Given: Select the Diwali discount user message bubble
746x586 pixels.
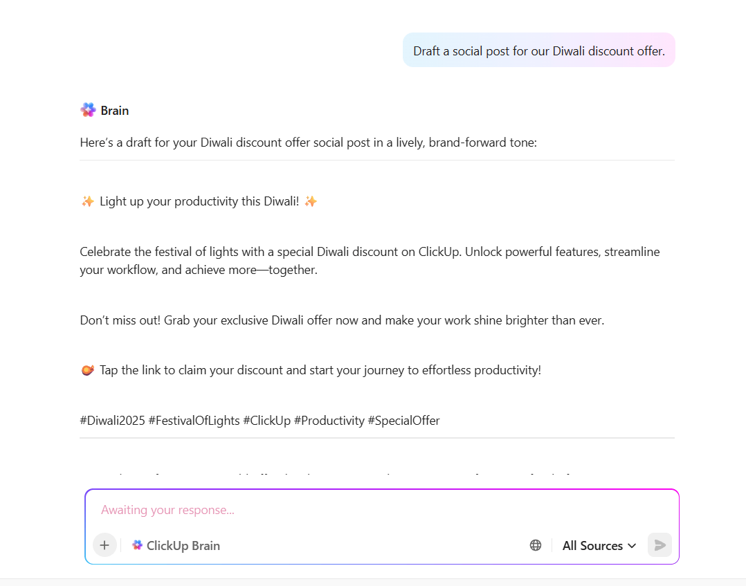Looking at the screenshot, I should [x=539, y=50].
